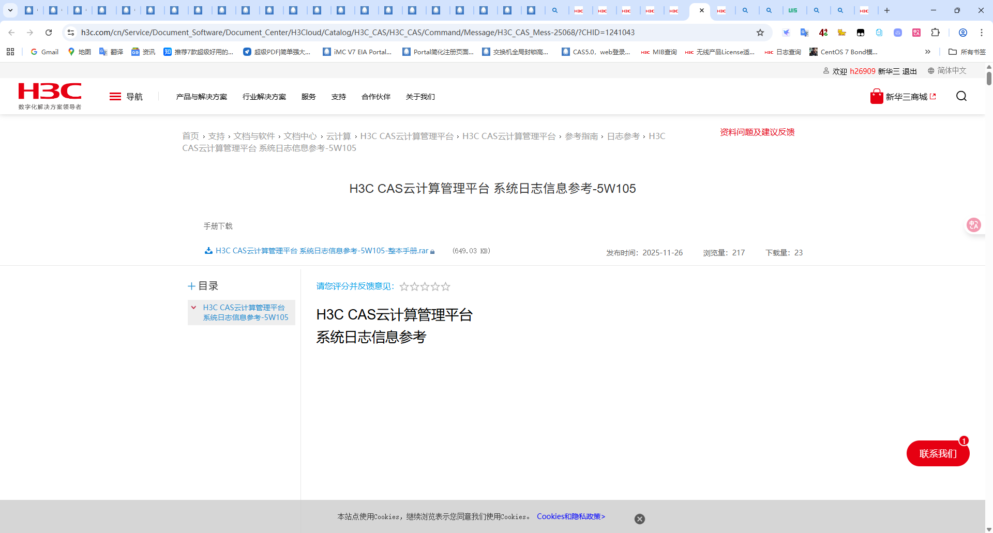This screenshot has height=533, width=993.
Task: Open the 简体中文 language selector
Action: coord(946,71)
